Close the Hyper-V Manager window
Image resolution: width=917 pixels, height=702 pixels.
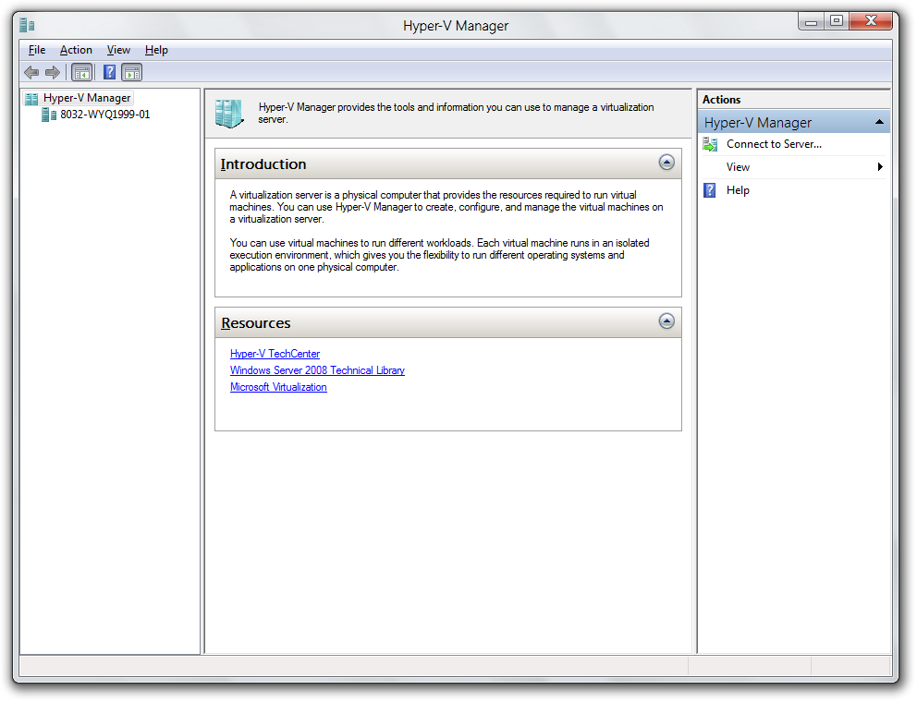[870, 21]
